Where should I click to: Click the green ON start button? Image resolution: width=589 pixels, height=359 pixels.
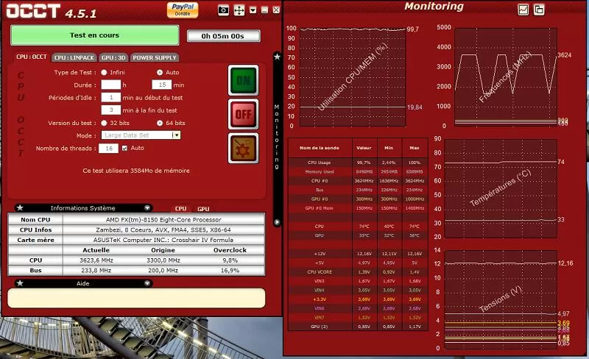coord(244,80)
